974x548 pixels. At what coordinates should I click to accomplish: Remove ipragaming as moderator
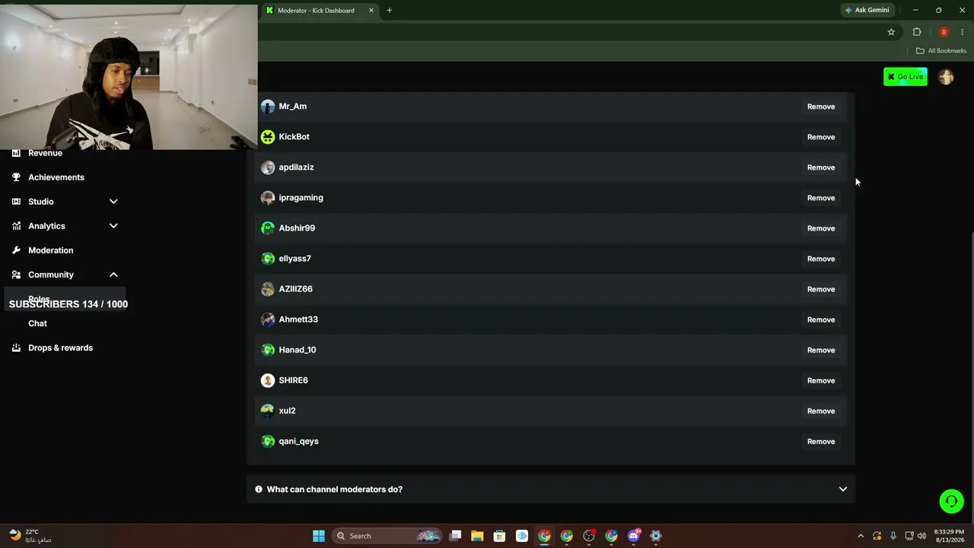821,198
